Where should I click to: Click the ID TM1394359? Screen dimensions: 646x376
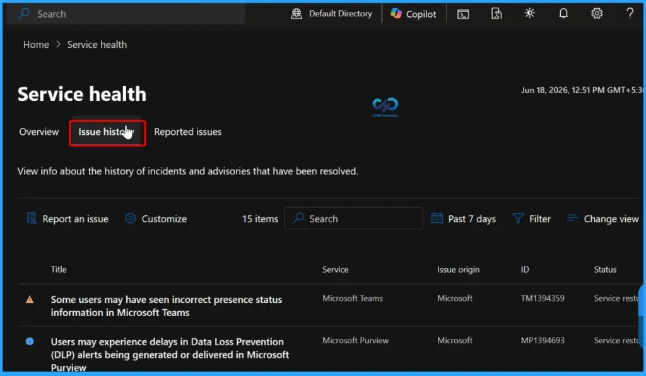[x=543, y=299]
